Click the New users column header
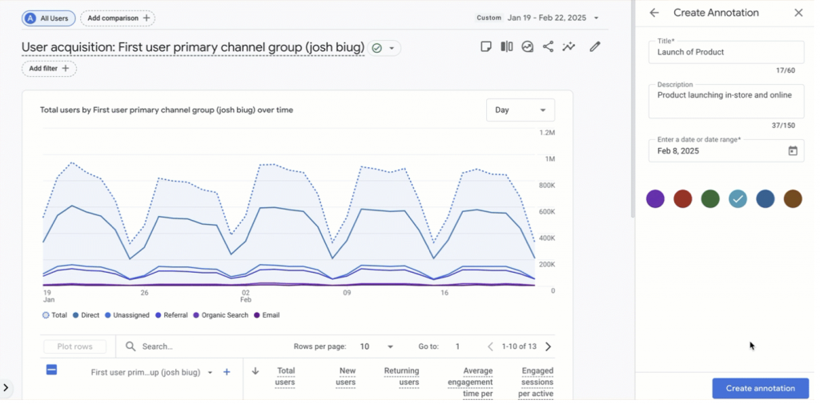Screen dimensions: 820x404 [x=345, y=376]
